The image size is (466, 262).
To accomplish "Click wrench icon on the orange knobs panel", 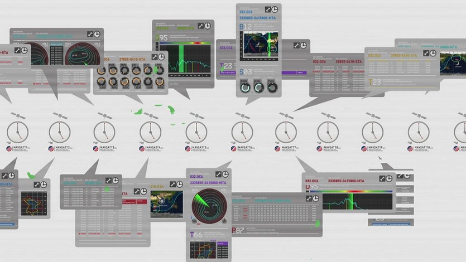I will 152,57.
